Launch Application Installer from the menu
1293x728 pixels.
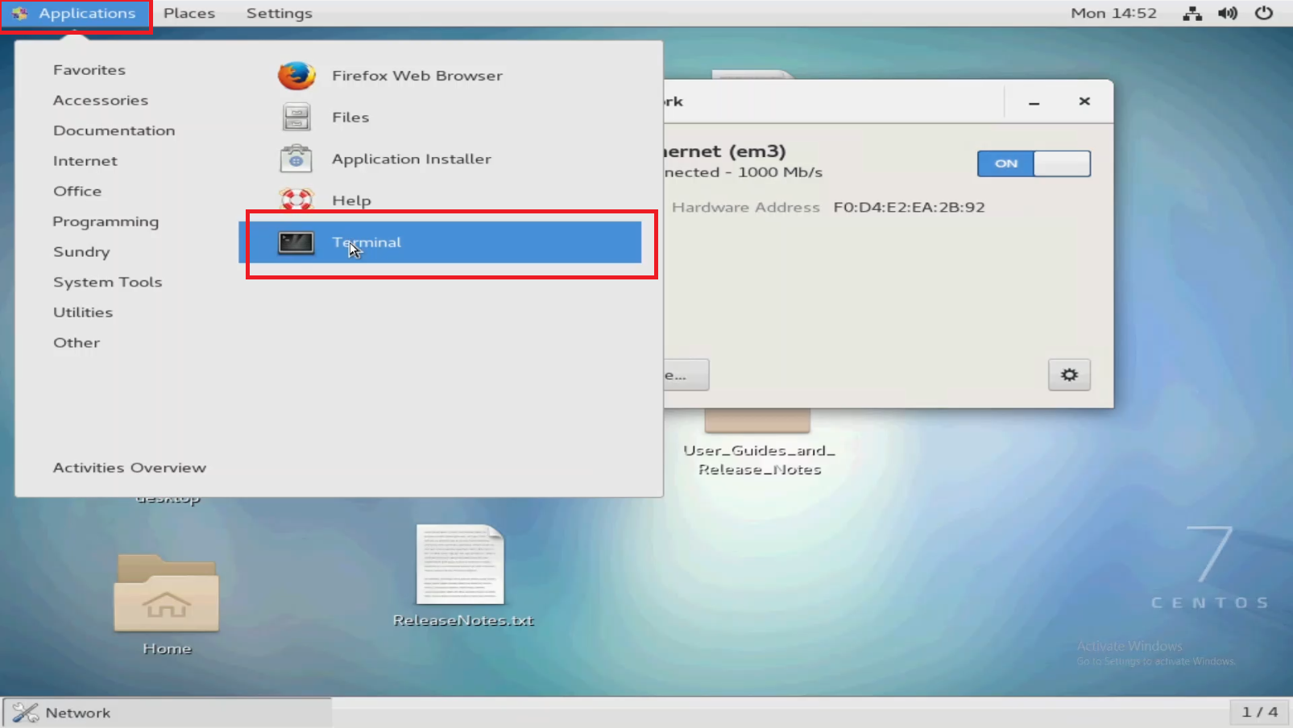[x=440, y=159]
